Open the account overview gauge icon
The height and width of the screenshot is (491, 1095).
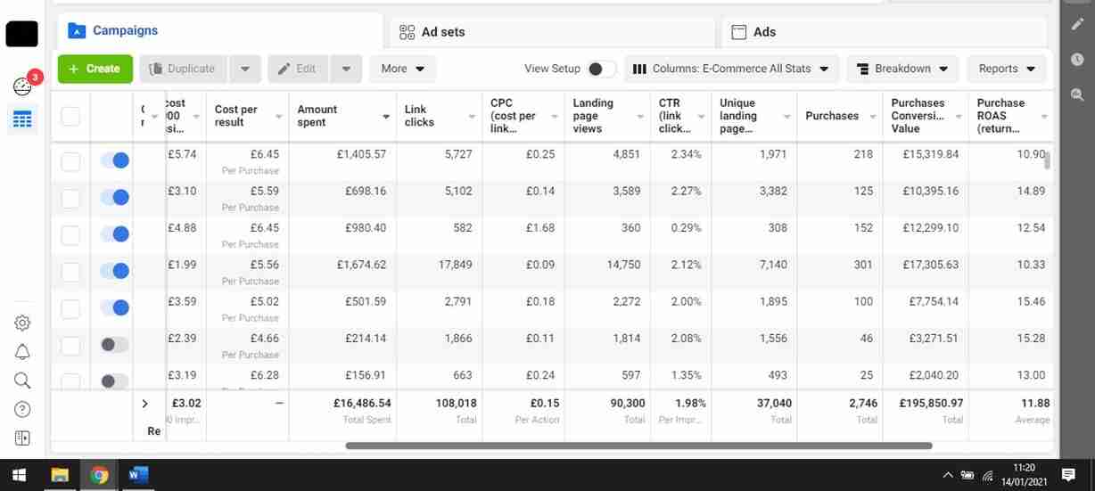(22, 86)
